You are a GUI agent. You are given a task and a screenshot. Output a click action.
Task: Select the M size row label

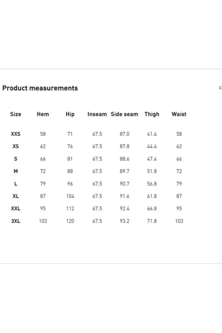coord(16,171)
